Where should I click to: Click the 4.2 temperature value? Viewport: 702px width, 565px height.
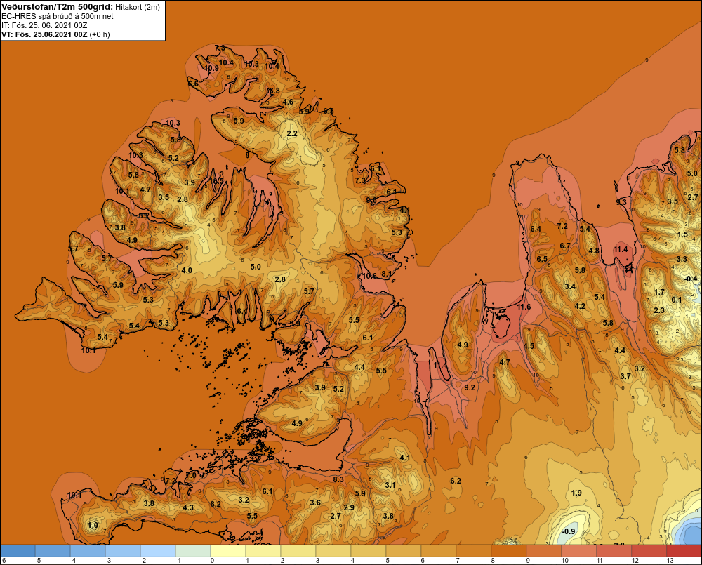tap(580, 307)
